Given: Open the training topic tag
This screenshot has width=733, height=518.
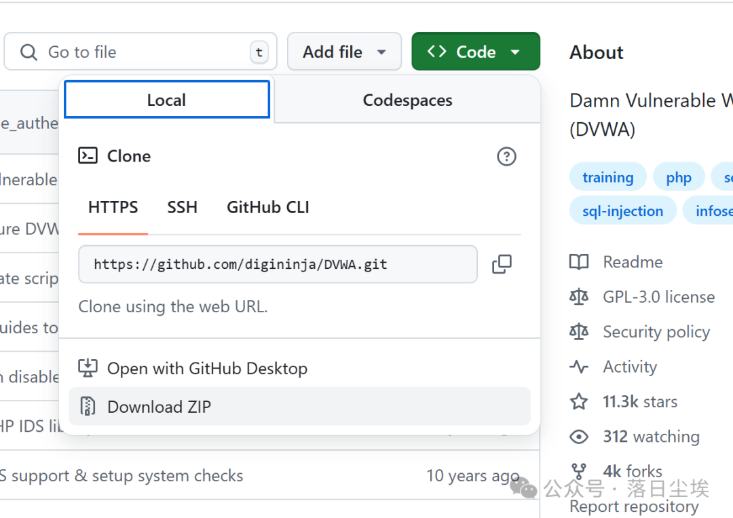Looking at the screenshot, I should click(x=607, y=178).
